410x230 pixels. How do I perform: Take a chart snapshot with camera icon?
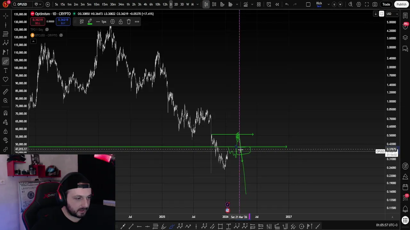pos(375,4)
